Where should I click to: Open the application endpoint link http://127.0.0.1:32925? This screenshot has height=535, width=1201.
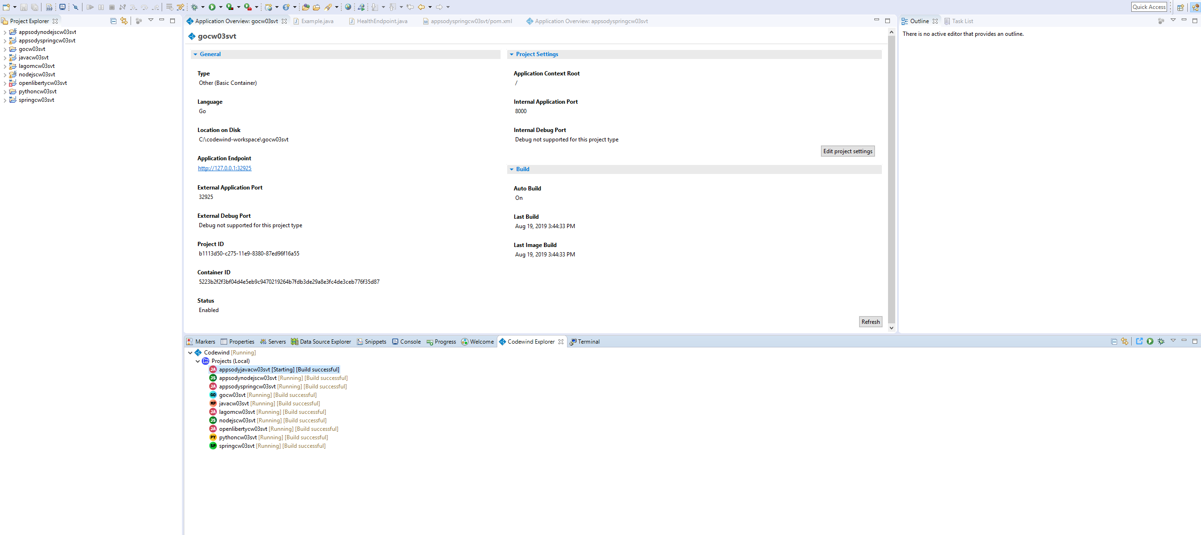[225, 168]
